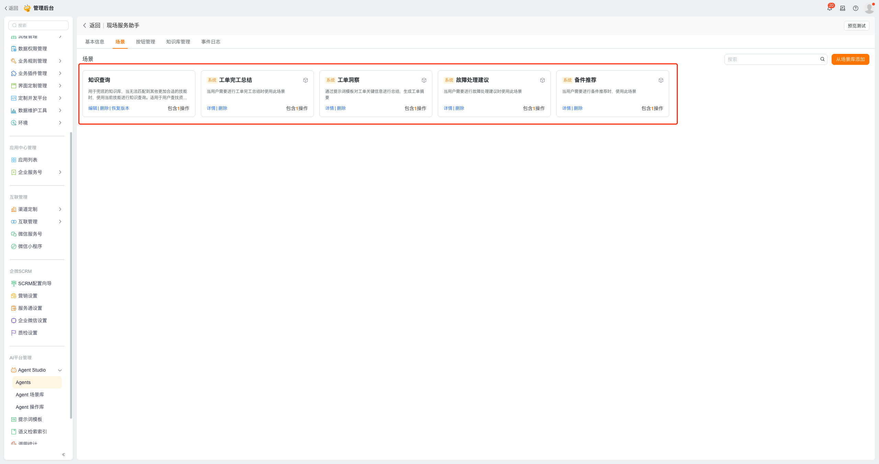Open the message list icon in top bar
Viewport: 879px width, 464px height.
[x=843, y=8]
